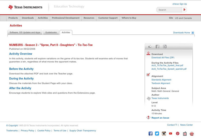Click the Downloads Home house icon
Screen dimensions: 201x138
point(193,33)
